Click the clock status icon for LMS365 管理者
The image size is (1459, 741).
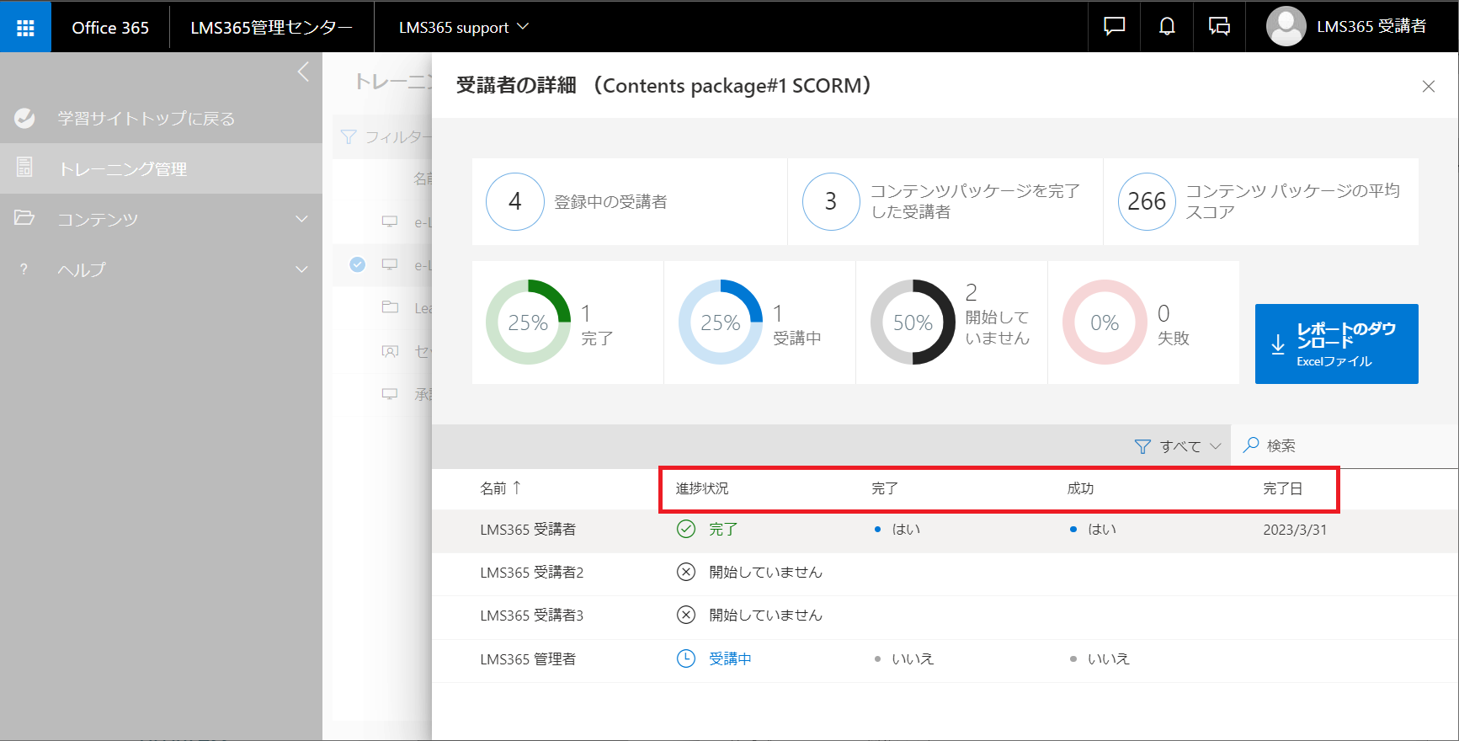(x=686, y=658)
